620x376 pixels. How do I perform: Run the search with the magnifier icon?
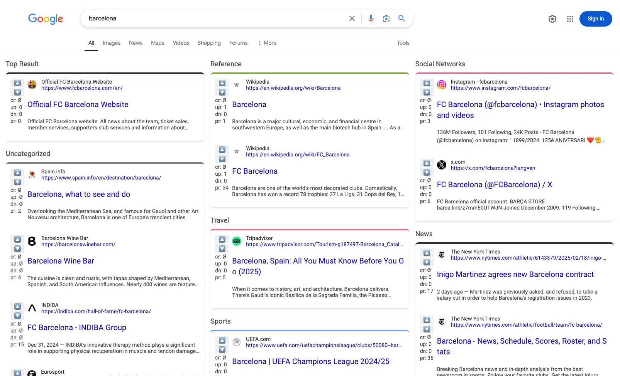tap(401, 18)
